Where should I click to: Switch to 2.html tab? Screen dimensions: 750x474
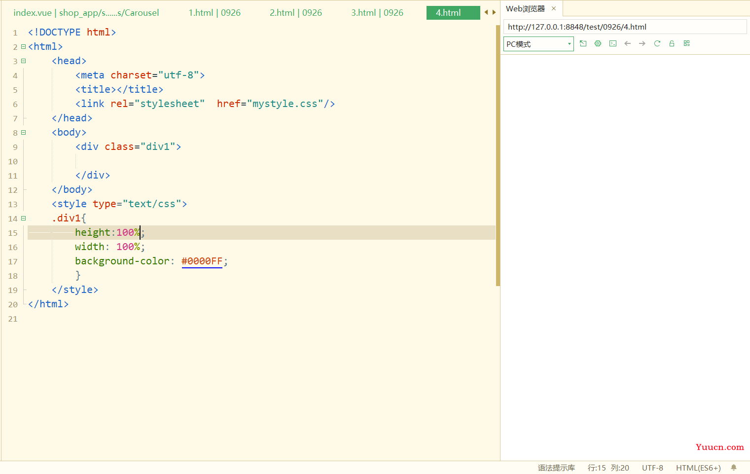pos(296,13)
